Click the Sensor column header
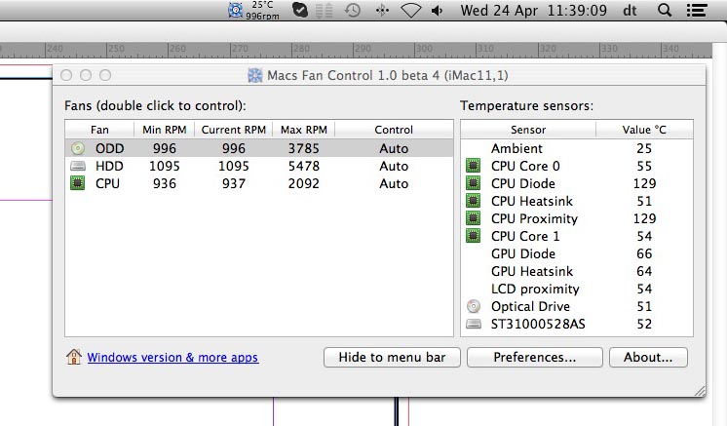Viewport: 727px width, 426px height. pyautogui.click(x=528, y=130)
